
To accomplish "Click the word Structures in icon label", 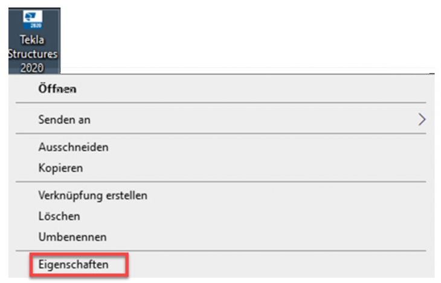I will [x=33, y=54].
